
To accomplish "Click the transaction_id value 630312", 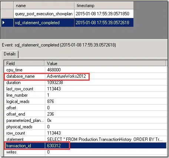I will pos(54,146).
